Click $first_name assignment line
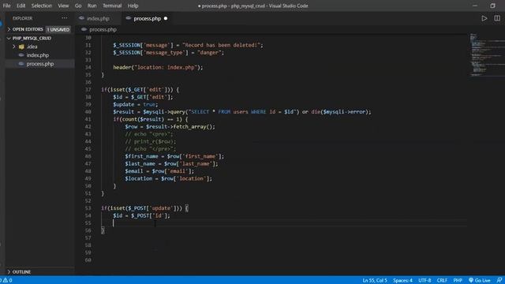The image size is (505, 284). pos(174,156)
